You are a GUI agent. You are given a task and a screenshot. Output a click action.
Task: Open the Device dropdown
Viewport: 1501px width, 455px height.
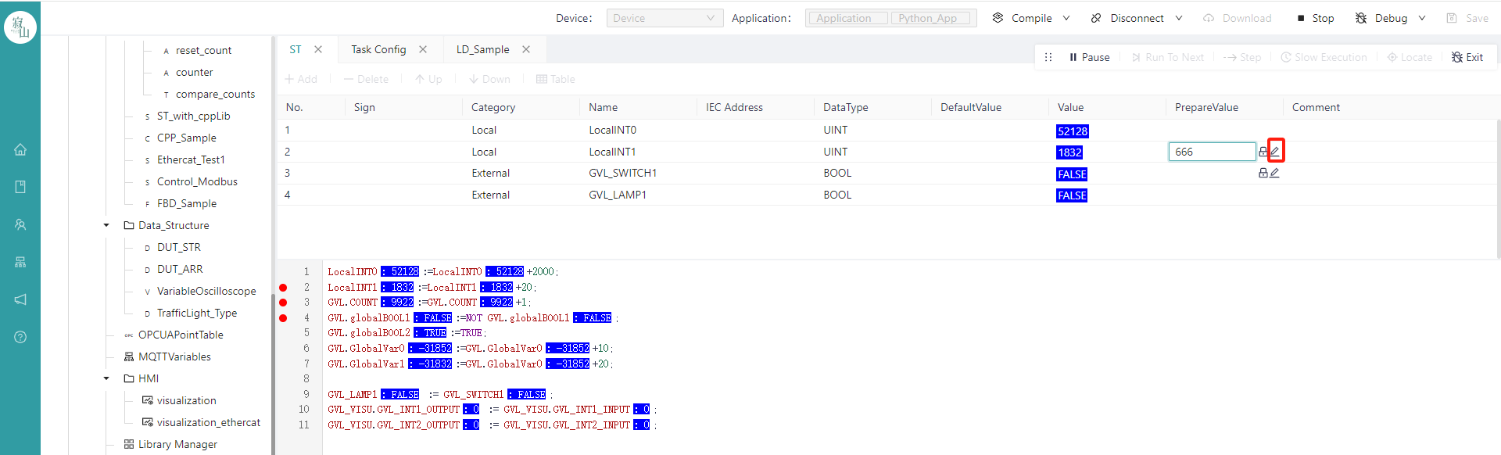pos(664,18)
